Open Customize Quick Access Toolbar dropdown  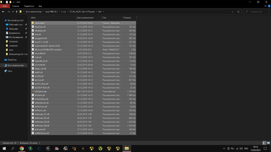[14, 2]
